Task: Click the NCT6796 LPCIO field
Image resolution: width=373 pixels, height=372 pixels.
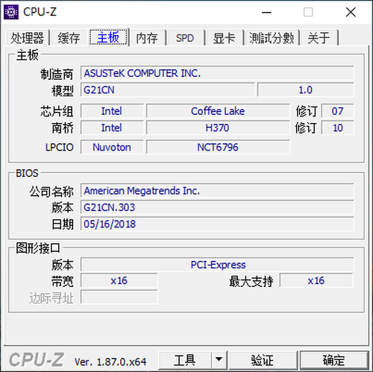Action: coord(218,147)
